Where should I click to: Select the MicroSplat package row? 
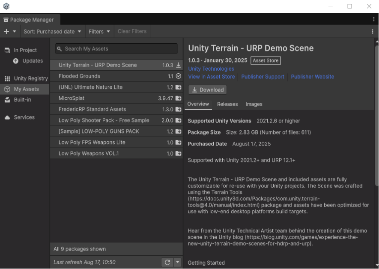click(x=116, y=98)
